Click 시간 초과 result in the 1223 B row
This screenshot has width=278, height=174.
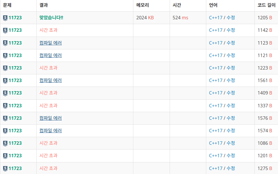pyautogui.click(x=49, y=68)
